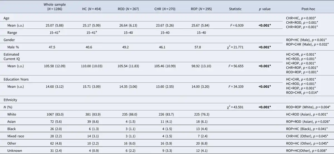Click the Mixed race row label
This screenshot has width=334, height=154.
(x=16, y=136)
